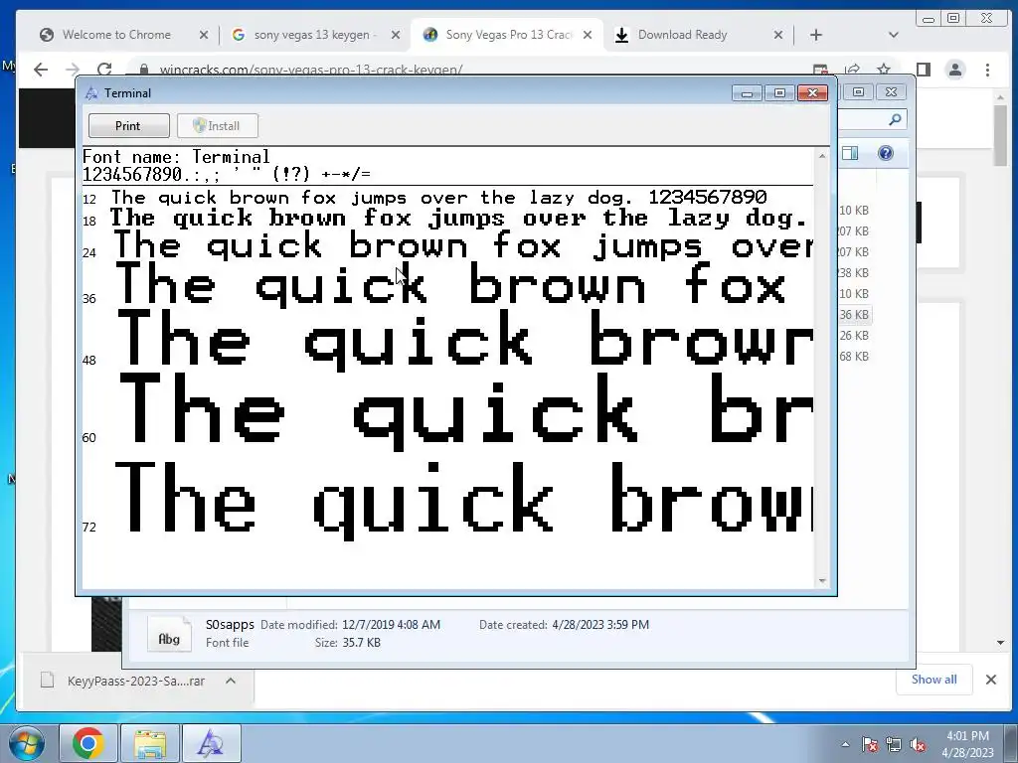Open Chrome tab search chevron
The width and height of the screenshot is (1018, 763).
click(x=894, y=35)
